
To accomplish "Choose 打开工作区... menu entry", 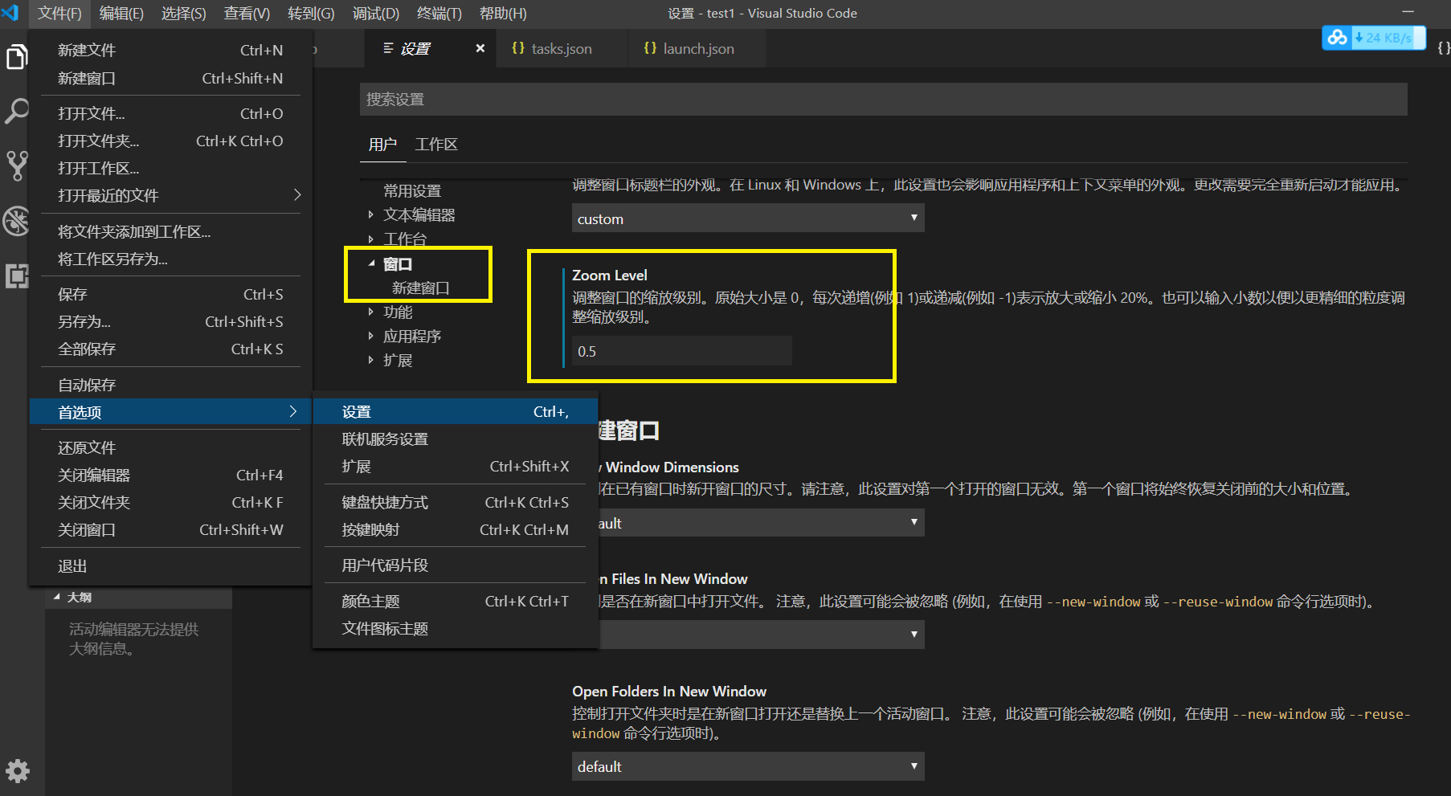I will (x=170, y=168).
